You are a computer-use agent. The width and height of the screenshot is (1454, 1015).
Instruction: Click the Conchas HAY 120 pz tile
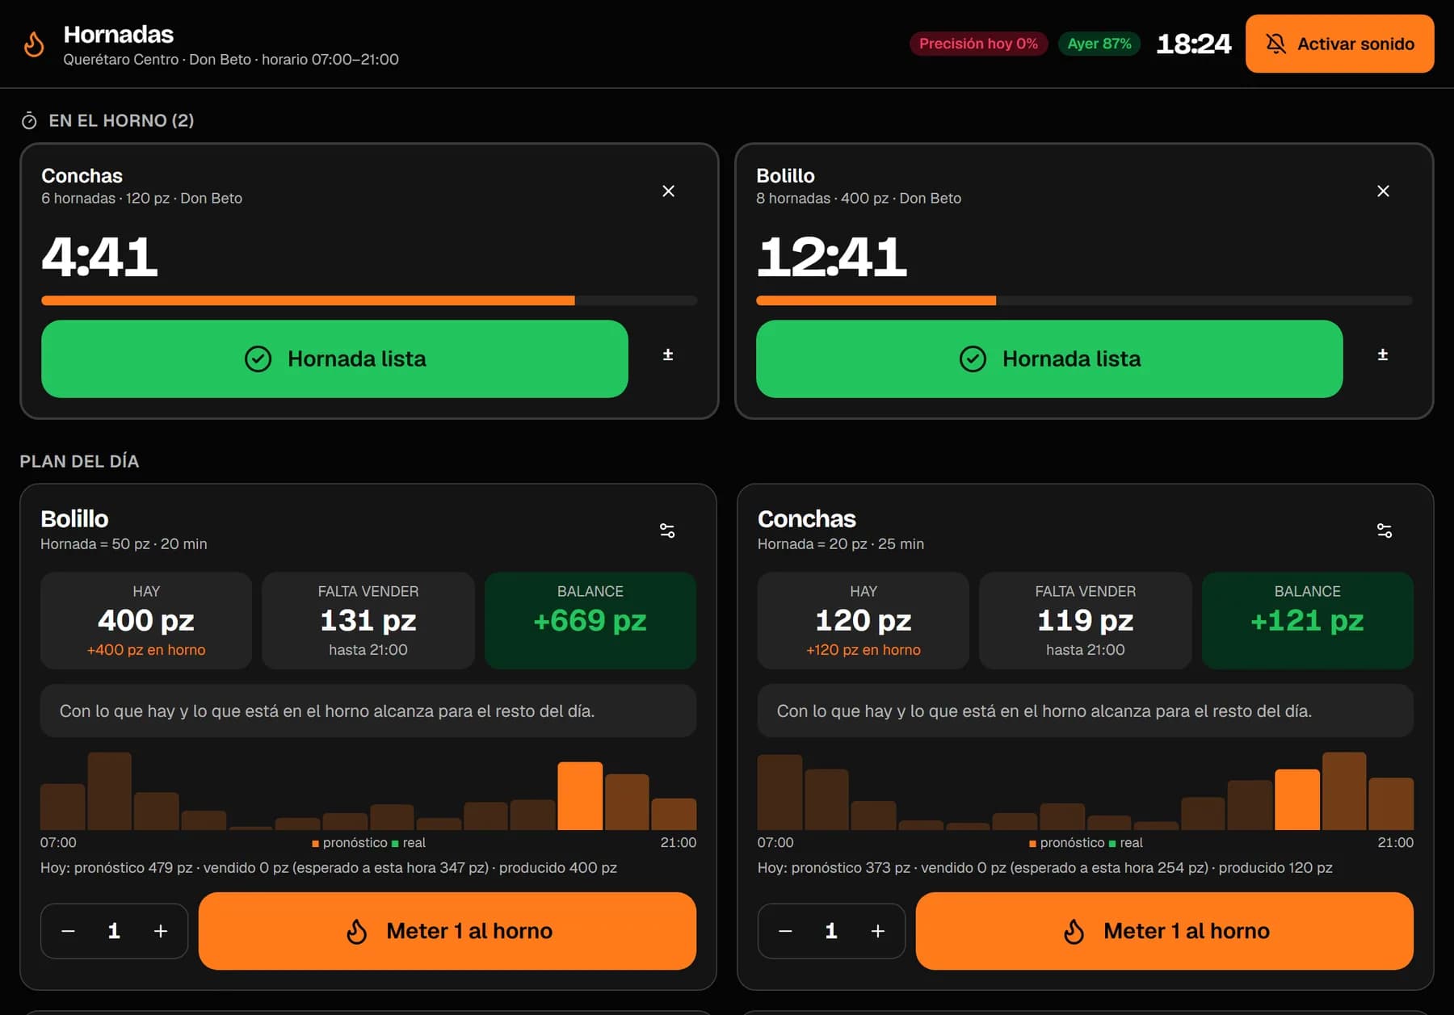tap(863, 620)
